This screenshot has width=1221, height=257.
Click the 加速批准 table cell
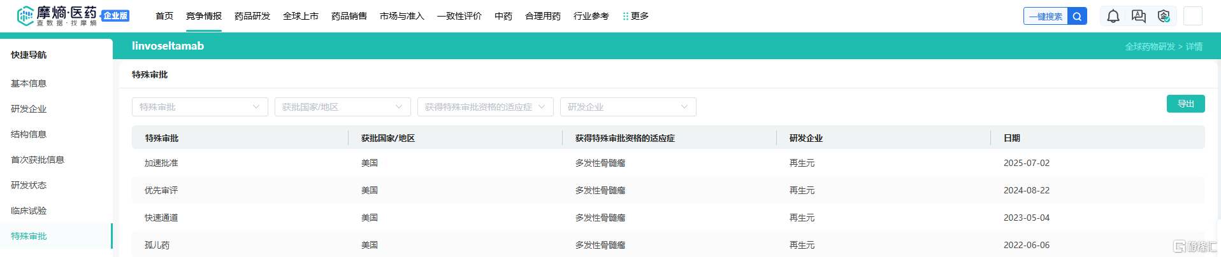(161, 163)
